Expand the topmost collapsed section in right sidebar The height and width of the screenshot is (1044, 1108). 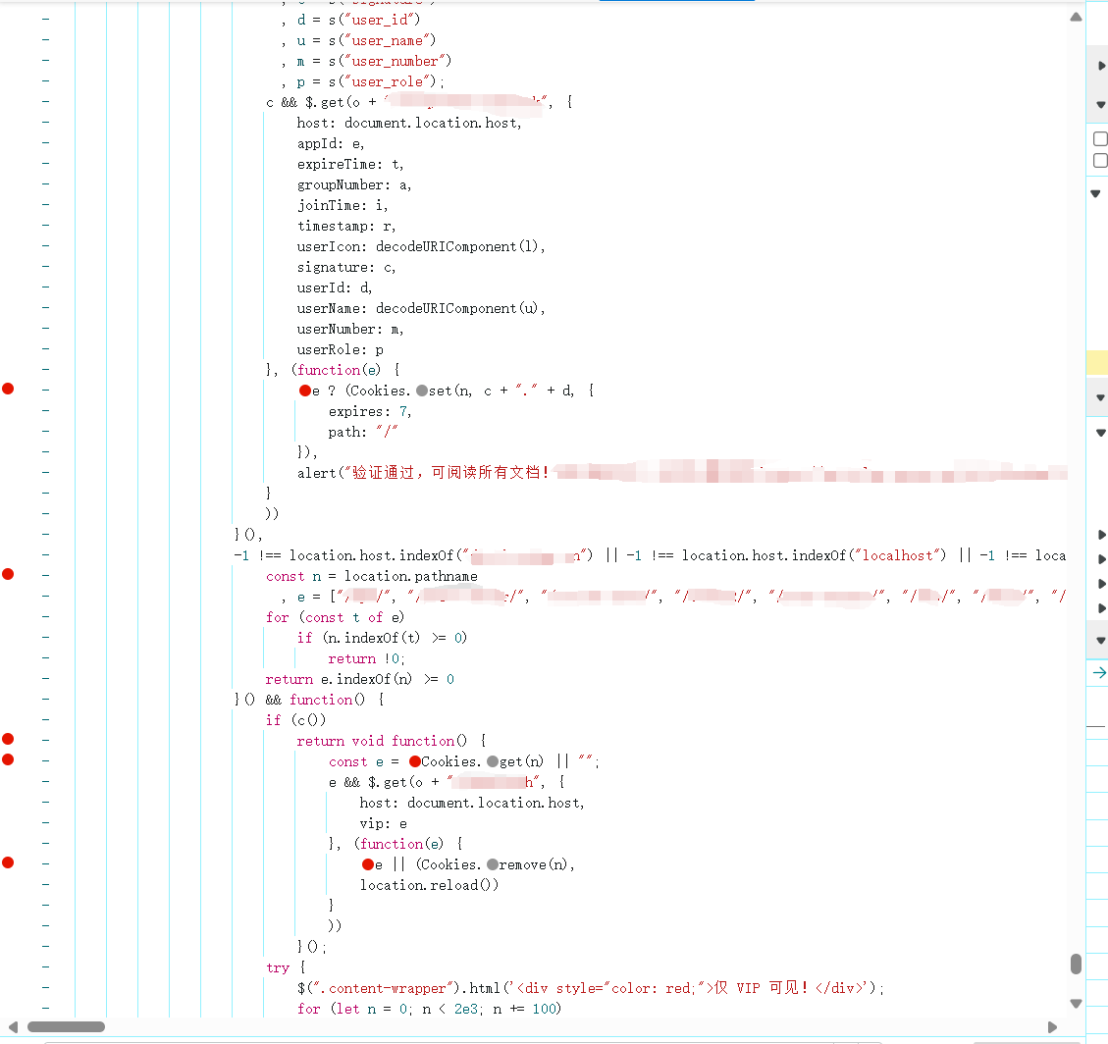coord(1100,66)
